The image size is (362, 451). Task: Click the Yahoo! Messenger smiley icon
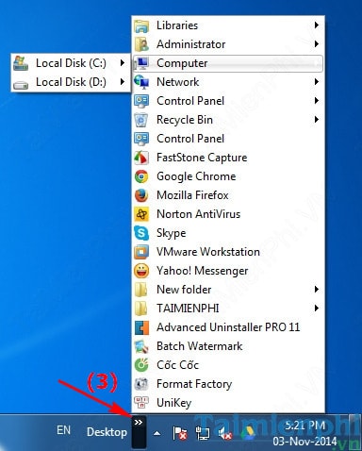141,271
